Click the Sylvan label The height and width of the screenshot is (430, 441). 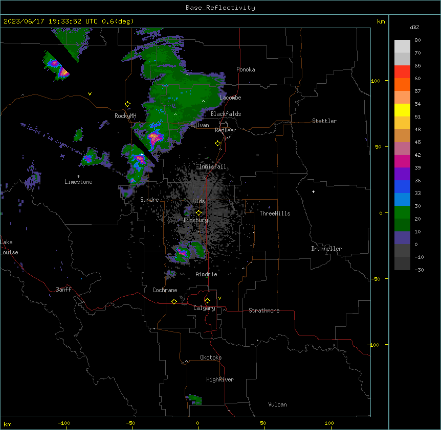tap(200, 125)
